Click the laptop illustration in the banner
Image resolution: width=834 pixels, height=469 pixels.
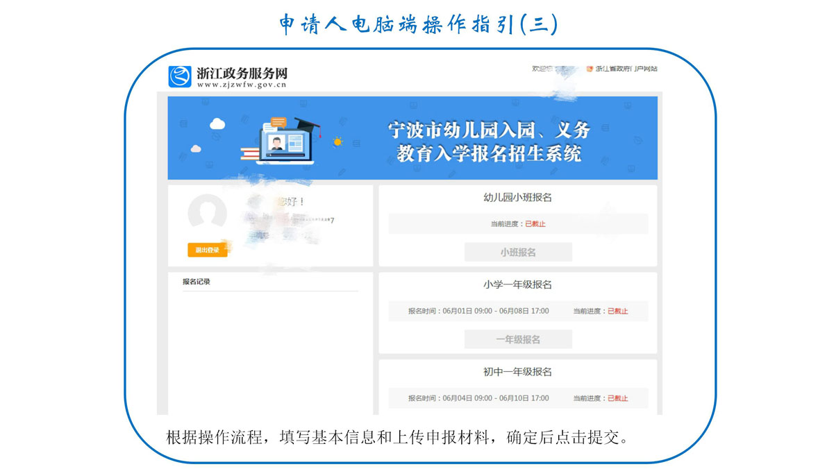point(285,146)
